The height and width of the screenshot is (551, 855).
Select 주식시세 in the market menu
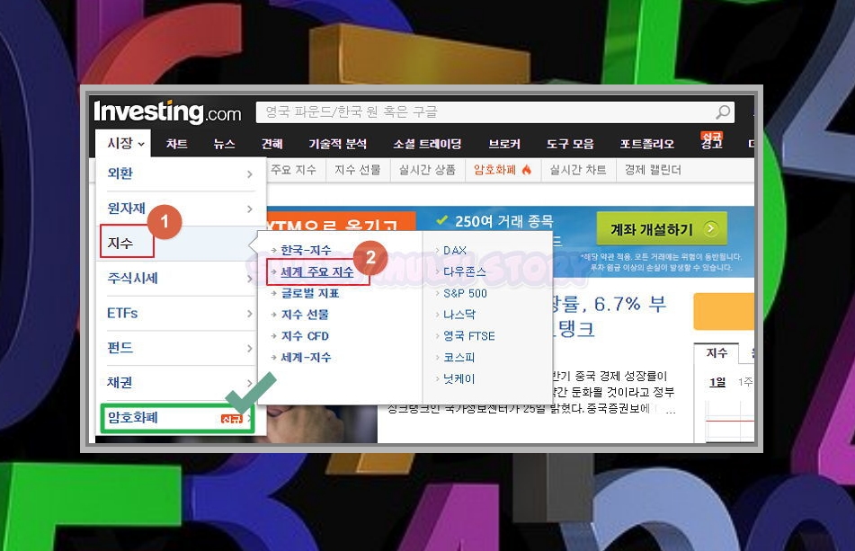(132, 278)
